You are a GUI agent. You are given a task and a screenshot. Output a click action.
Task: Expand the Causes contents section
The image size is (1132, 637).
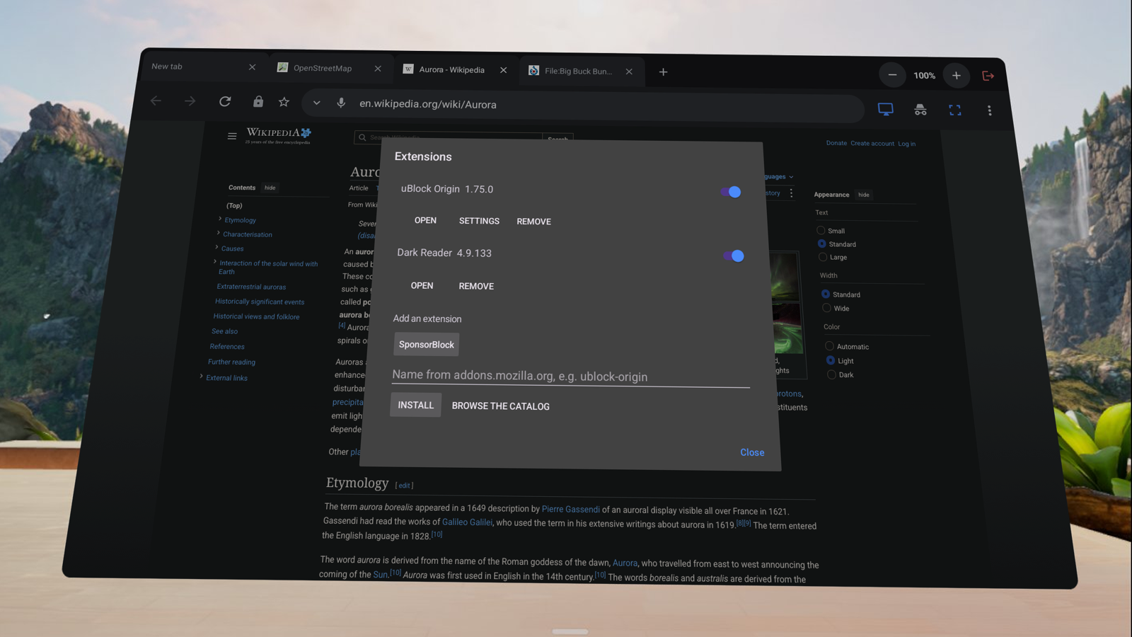216,247
